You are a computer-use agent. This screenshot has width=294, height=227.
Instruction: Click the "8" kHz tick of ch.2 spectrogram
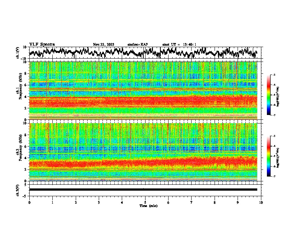(x=26, y=135)
